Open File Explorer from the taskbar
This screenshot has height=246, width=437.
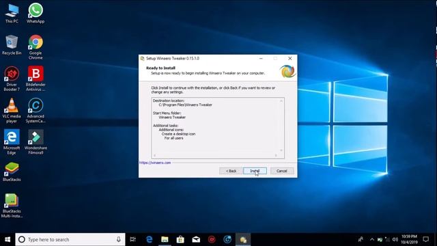pos(165,240)
